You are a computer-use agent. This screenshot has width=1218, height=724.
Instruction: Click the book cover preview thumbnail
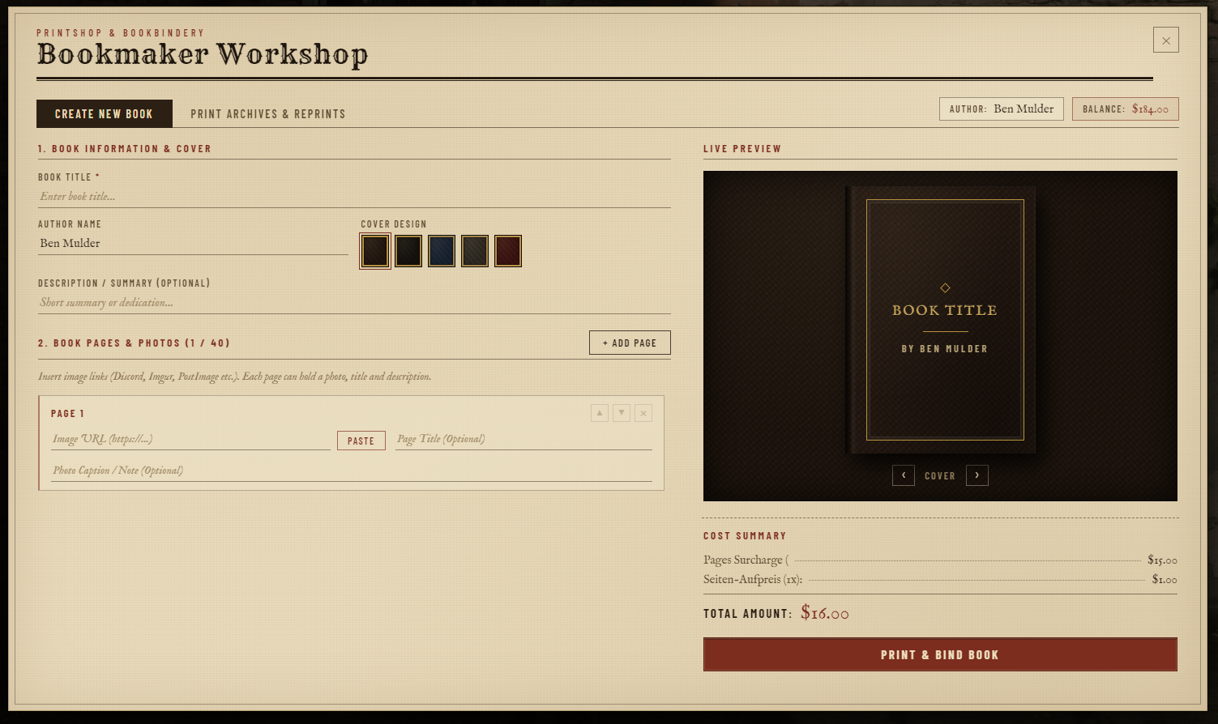[940, 320]
